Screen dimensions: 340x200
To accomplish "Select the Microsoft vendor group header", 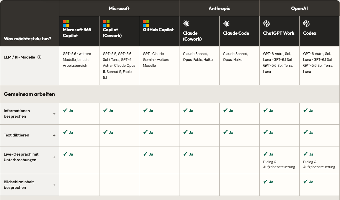I will click(x=119, y=8).
